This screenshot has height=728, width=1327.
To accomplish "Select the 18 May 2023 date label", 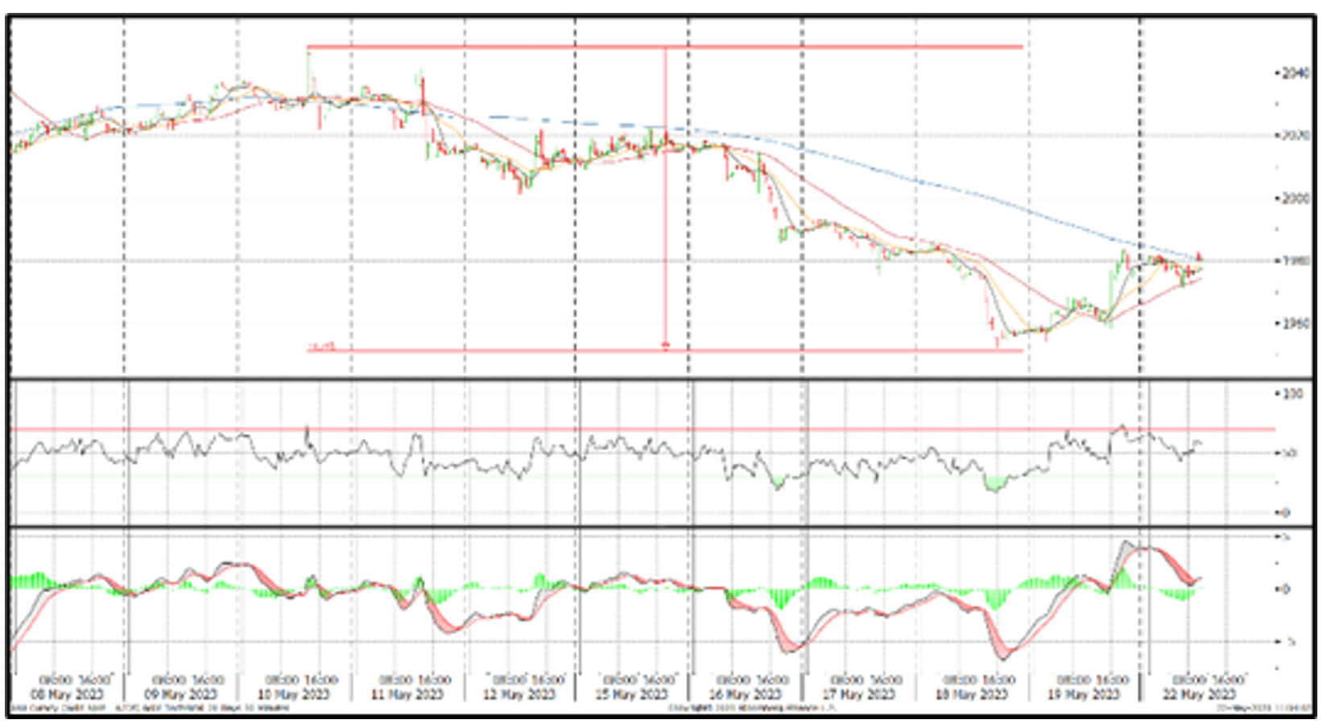I will [x=971, y=694].
